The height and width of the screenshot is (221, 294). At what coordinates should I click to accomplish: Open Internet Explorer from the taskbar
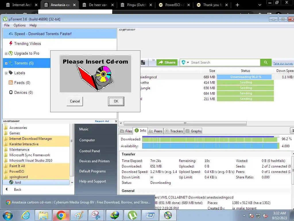pos(26,215)
